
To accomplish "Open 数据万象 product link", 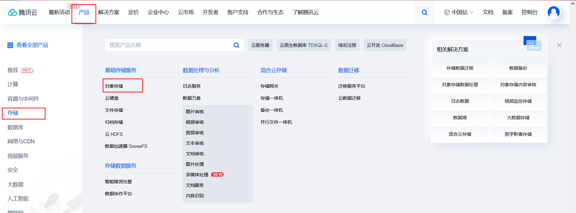I will 192,98.
